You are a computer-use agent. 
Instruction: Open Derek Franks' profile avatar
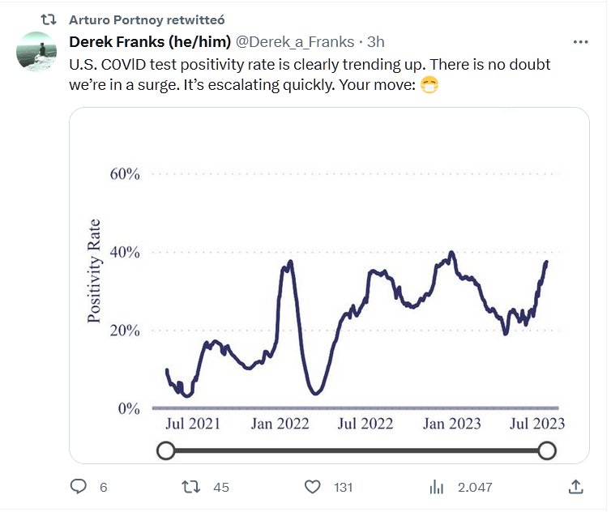[36, 52]
